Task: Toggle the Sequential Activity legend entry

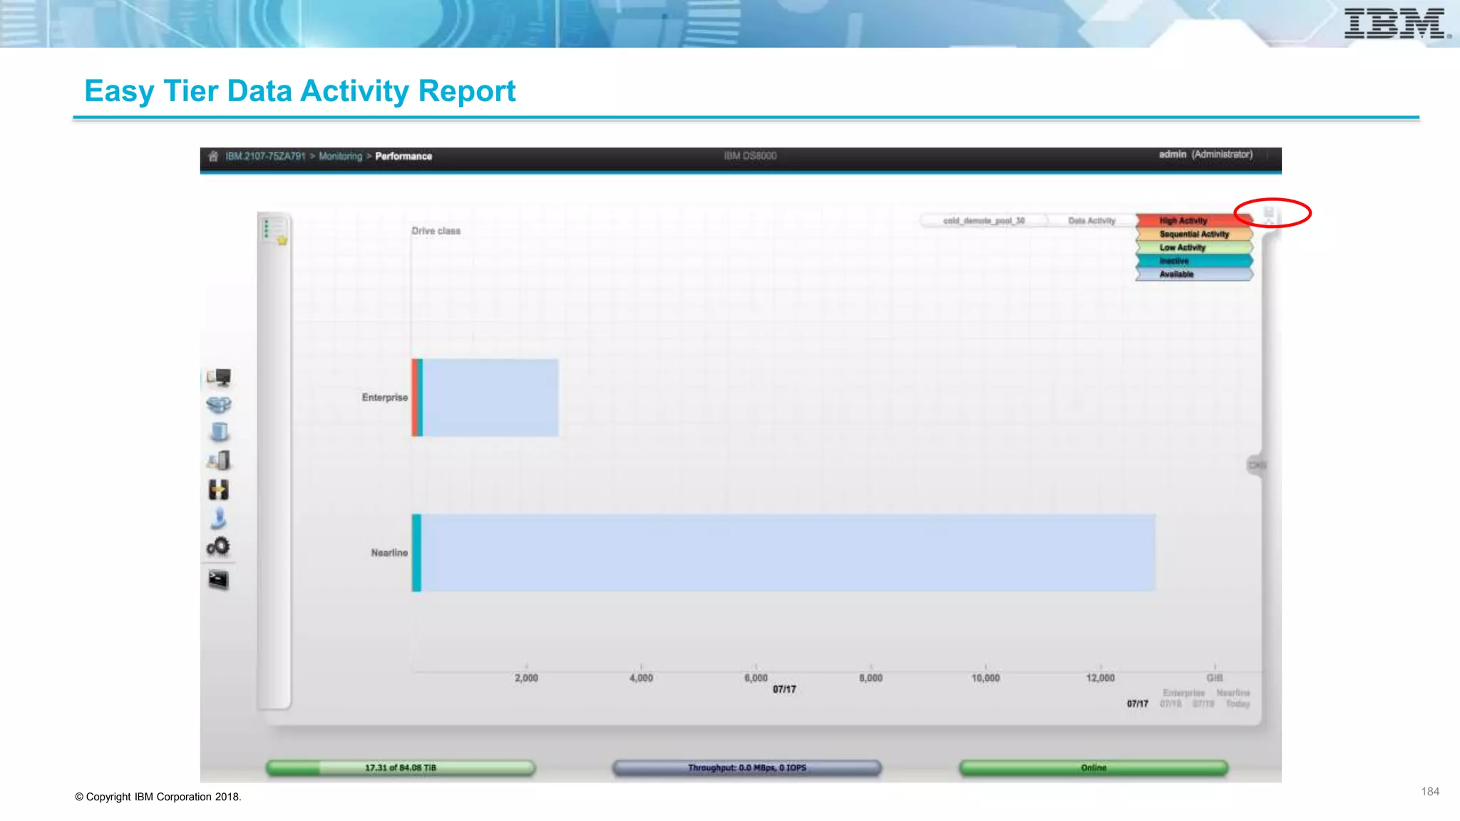Action: click(x=1194, y=234)
